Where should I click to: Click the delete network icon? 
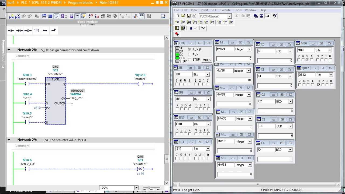click(17, 16)
